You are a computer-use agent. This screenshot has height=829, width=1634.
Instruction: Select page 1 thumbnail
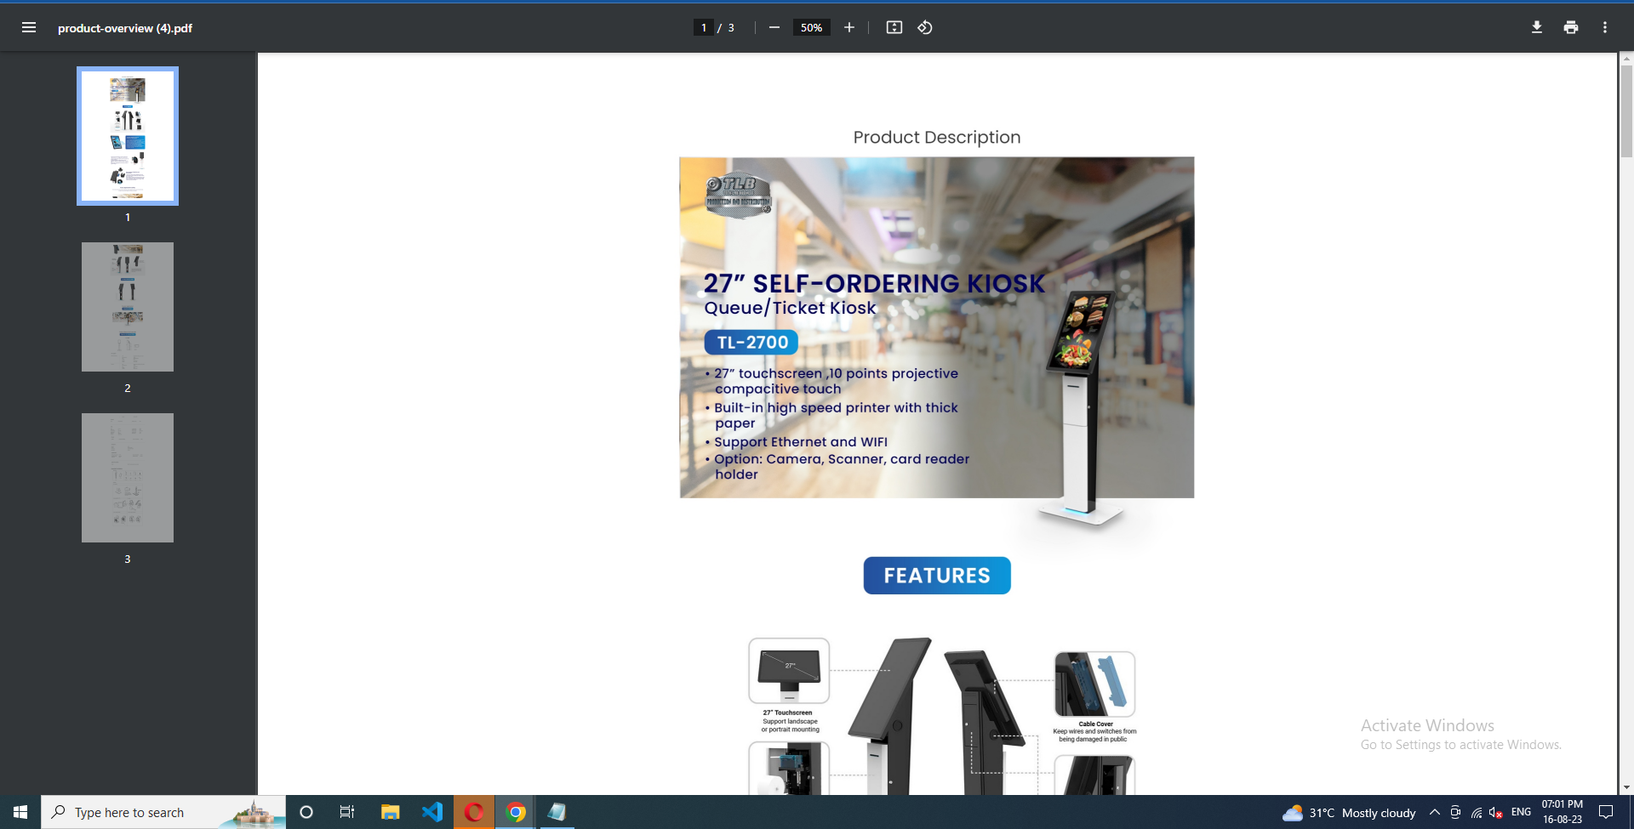point(128,136)
